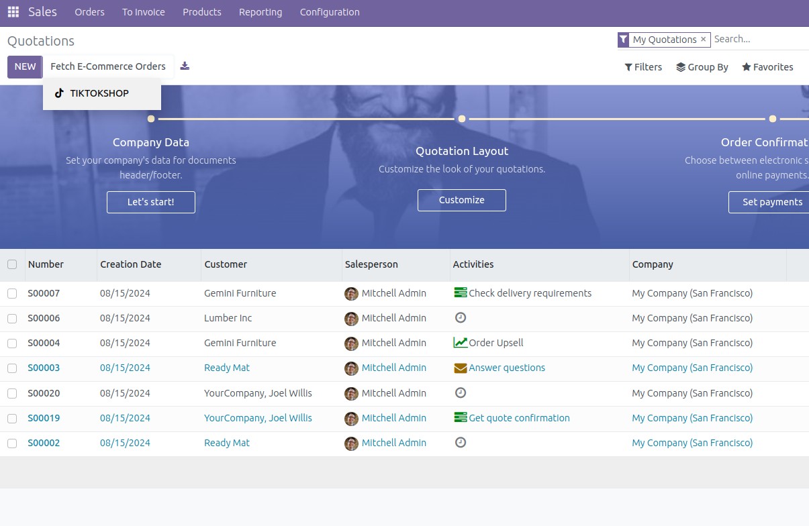Open the apps grid menu icon
The width and height of the screenshot is (809, 526).
(x=13, y=12)
